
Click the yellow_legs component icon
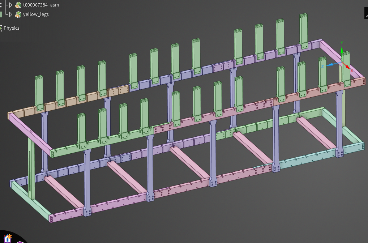coord(18,14)
